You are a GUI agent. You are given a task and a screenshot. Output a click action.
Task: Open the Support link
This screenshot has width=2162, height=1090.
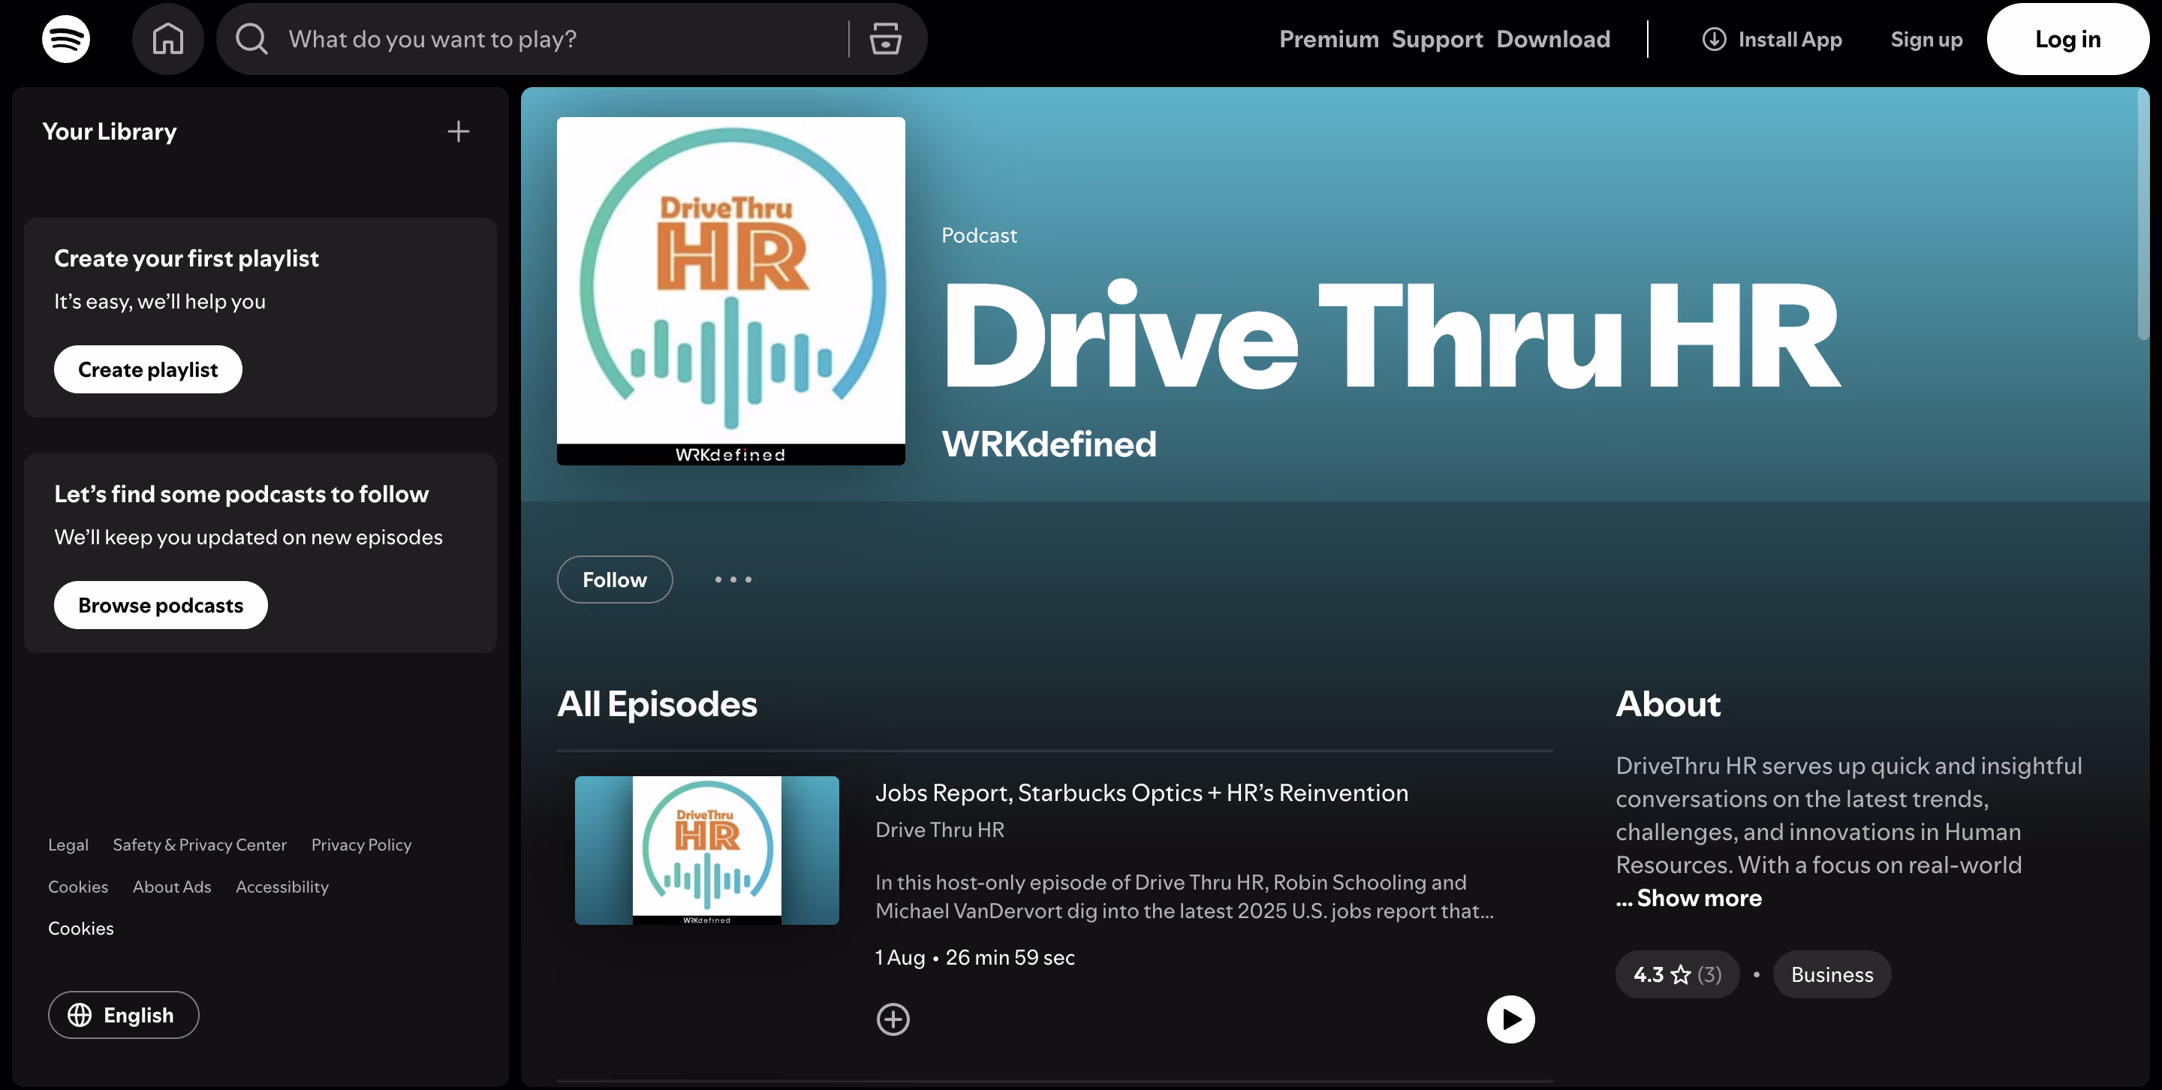tap(1437, 38)
